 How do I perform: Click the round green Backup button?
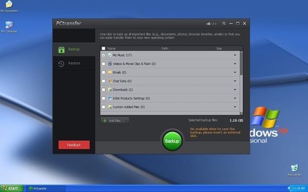172,141
